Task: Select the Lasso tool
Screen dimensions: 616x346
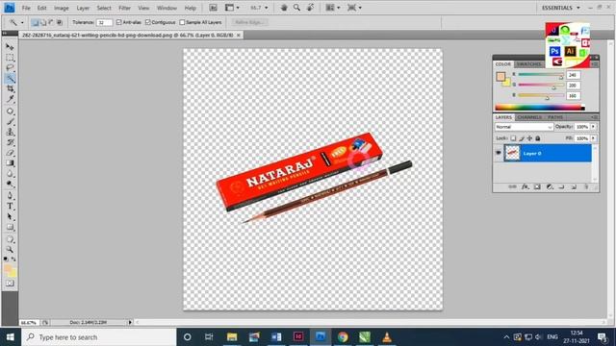Action: pyautogui.click(x=10, y=68)
